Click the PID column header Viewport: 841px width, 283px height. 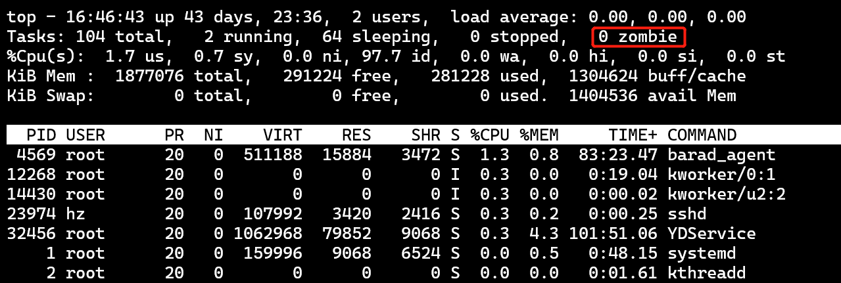[x=41, y=136]
